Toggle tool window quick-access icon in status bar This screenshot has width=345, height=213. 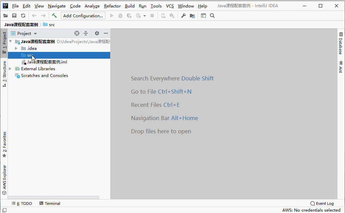pos(4,210)
